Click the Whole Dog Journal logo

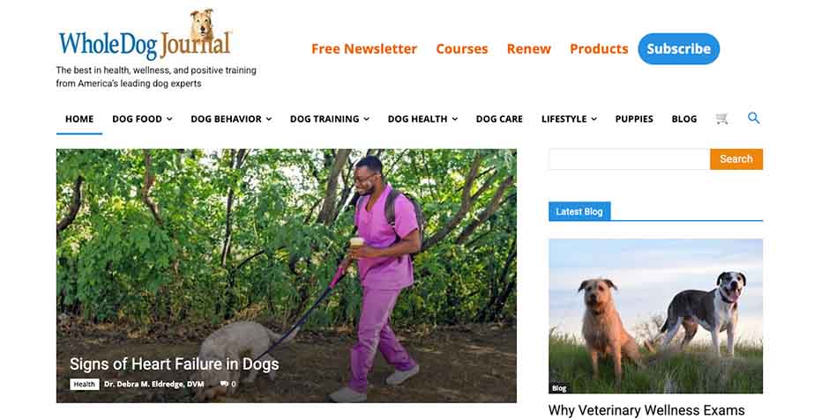point(145,35)
